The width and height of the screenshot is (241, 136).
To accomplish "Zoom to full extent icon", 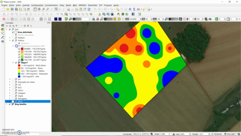I will click(x=56, y=9).
